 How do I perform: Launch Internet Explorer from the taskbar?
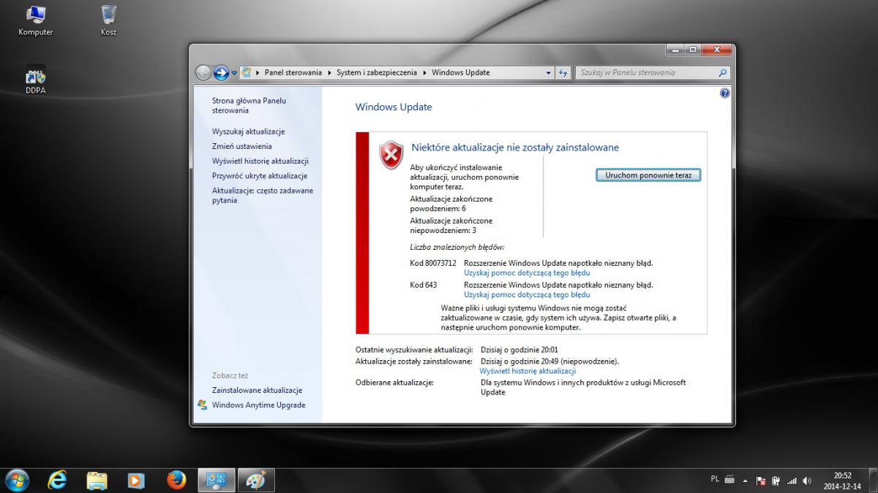click(x=57, y=480)
